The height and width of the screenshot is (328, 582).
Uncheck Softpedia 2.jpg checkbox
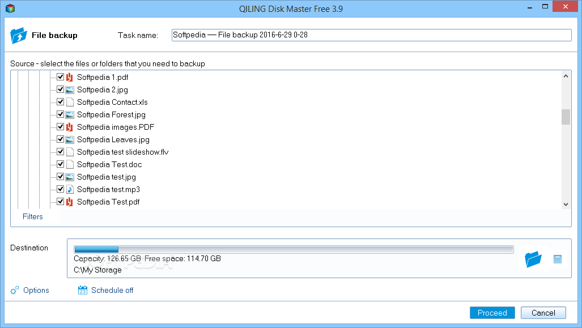[60, 90]
